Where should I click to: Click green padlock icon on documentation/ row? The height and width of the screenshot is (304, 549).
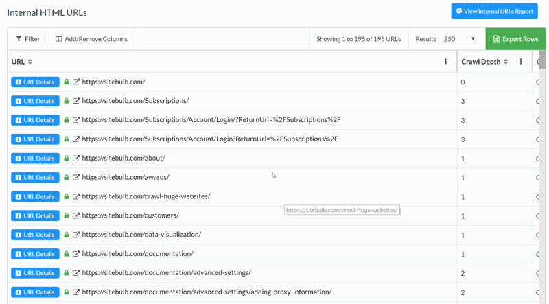click(66, 254)
